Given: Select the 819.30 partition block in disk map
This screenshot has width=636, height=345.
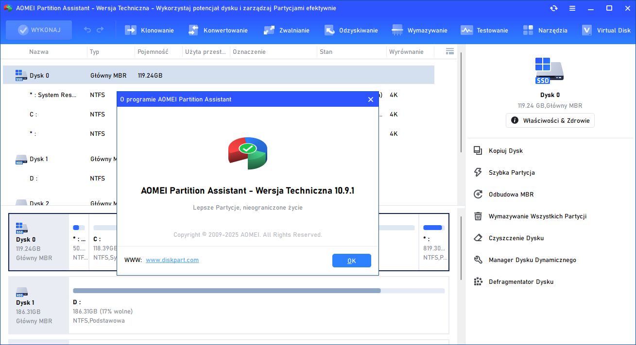Looking at the screenshot, I should point(433,242).
